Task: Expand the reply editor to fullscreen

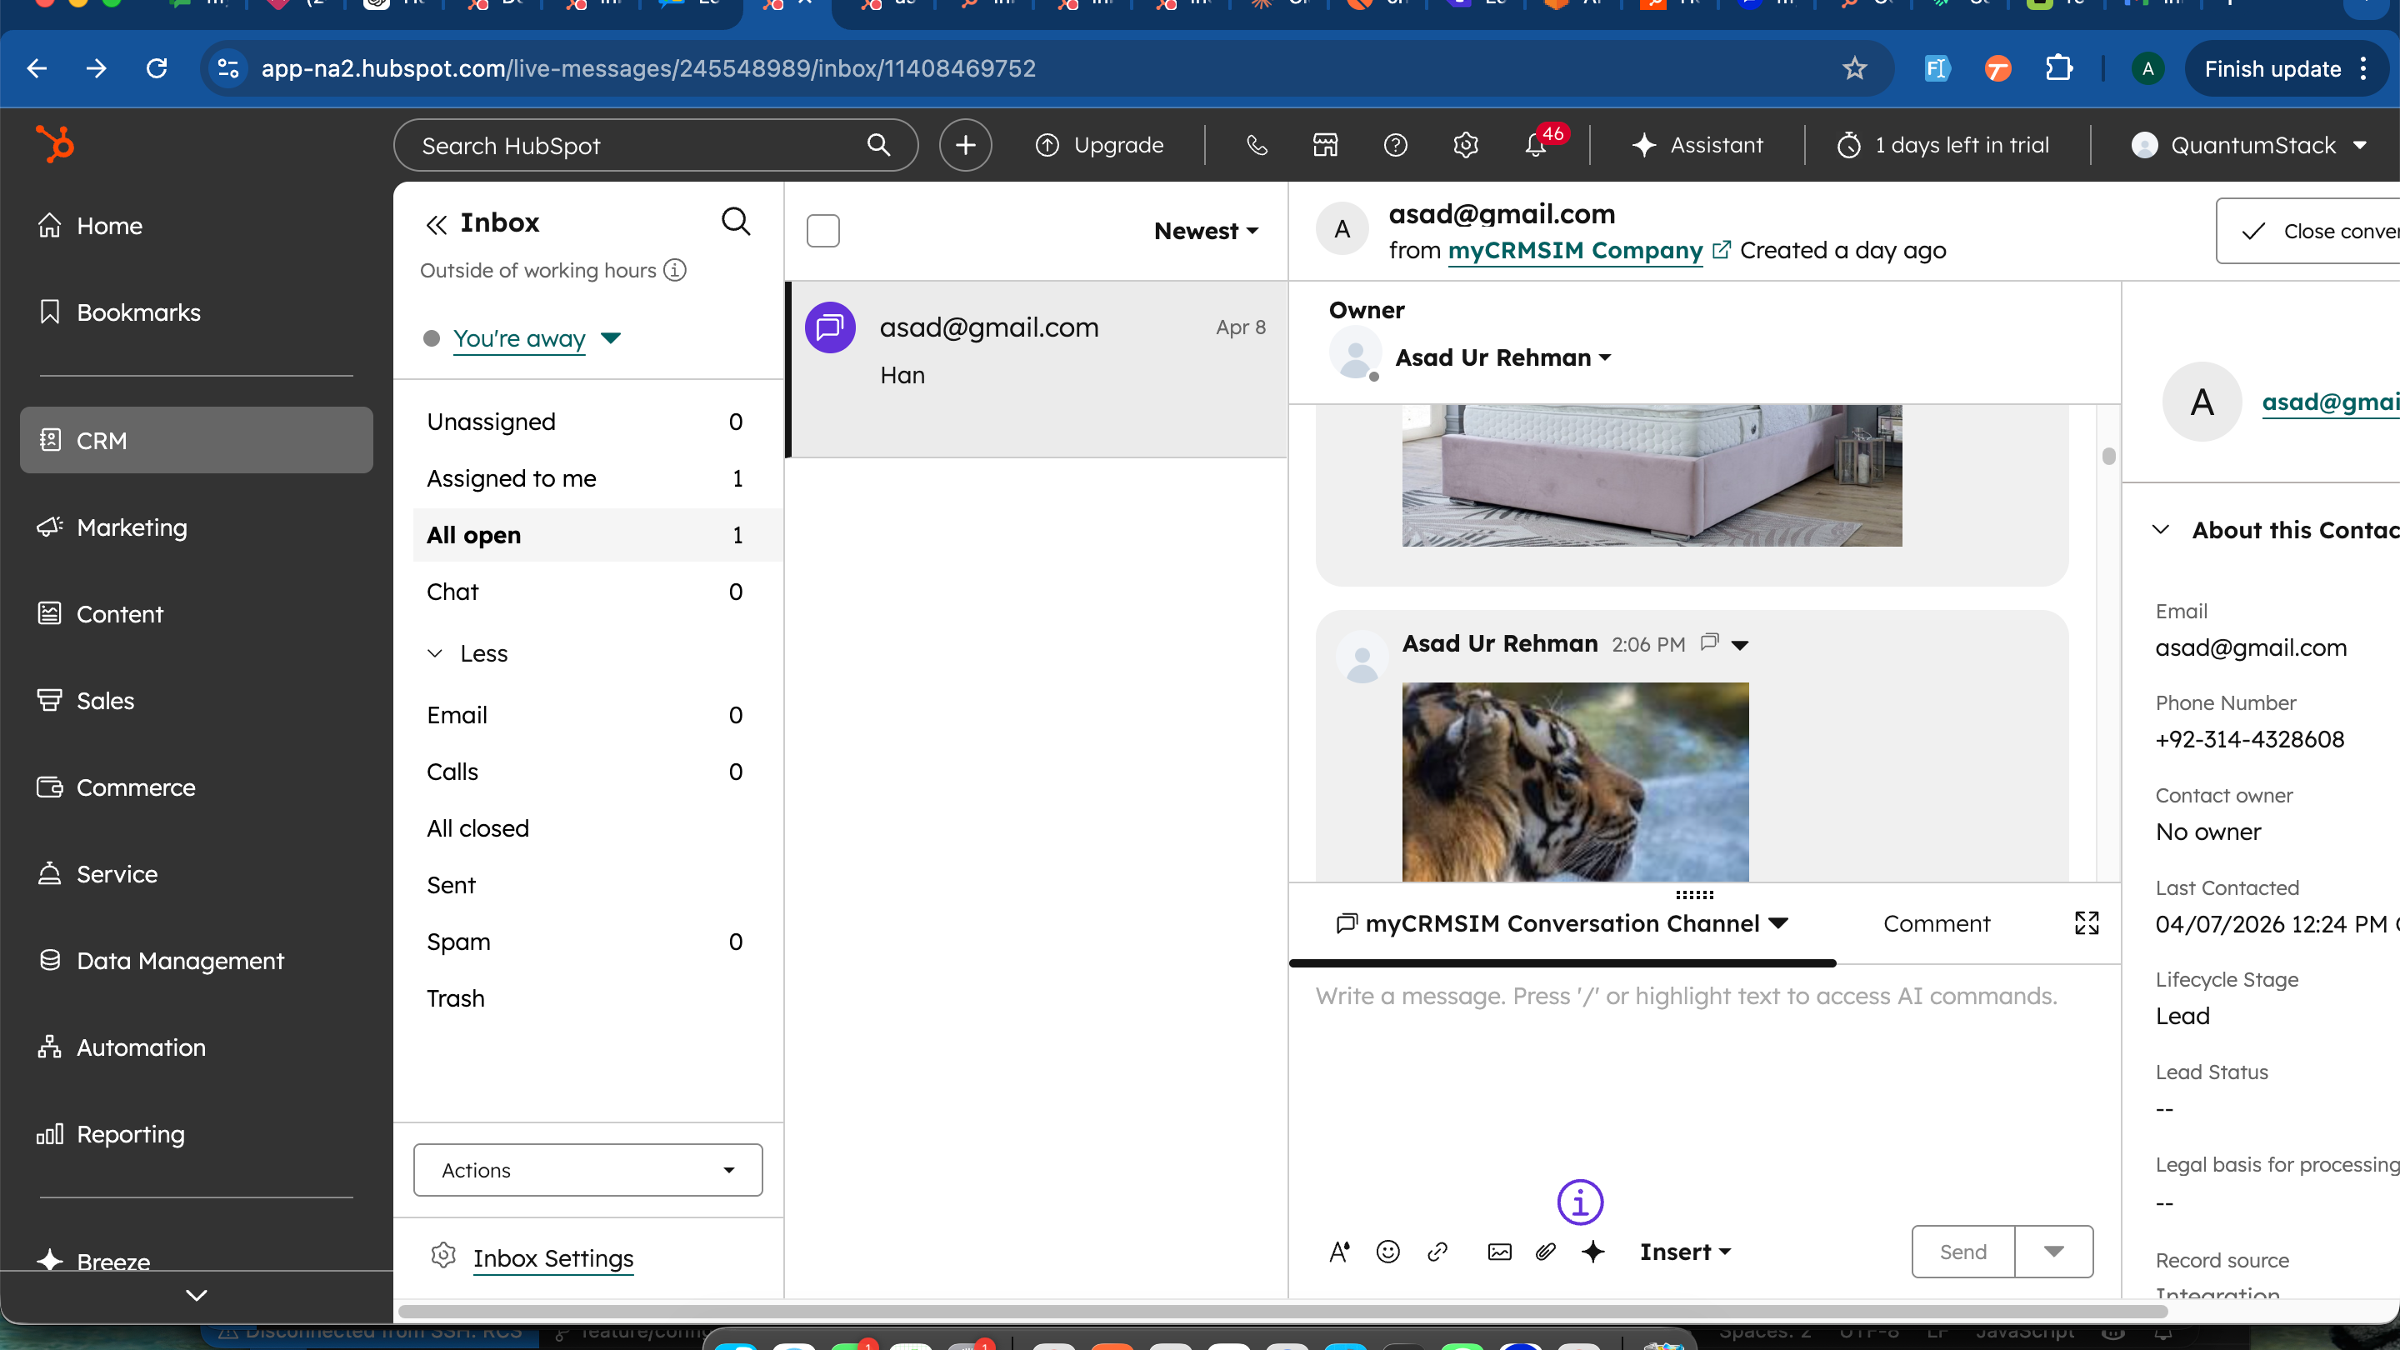Action: [2087, 923]
